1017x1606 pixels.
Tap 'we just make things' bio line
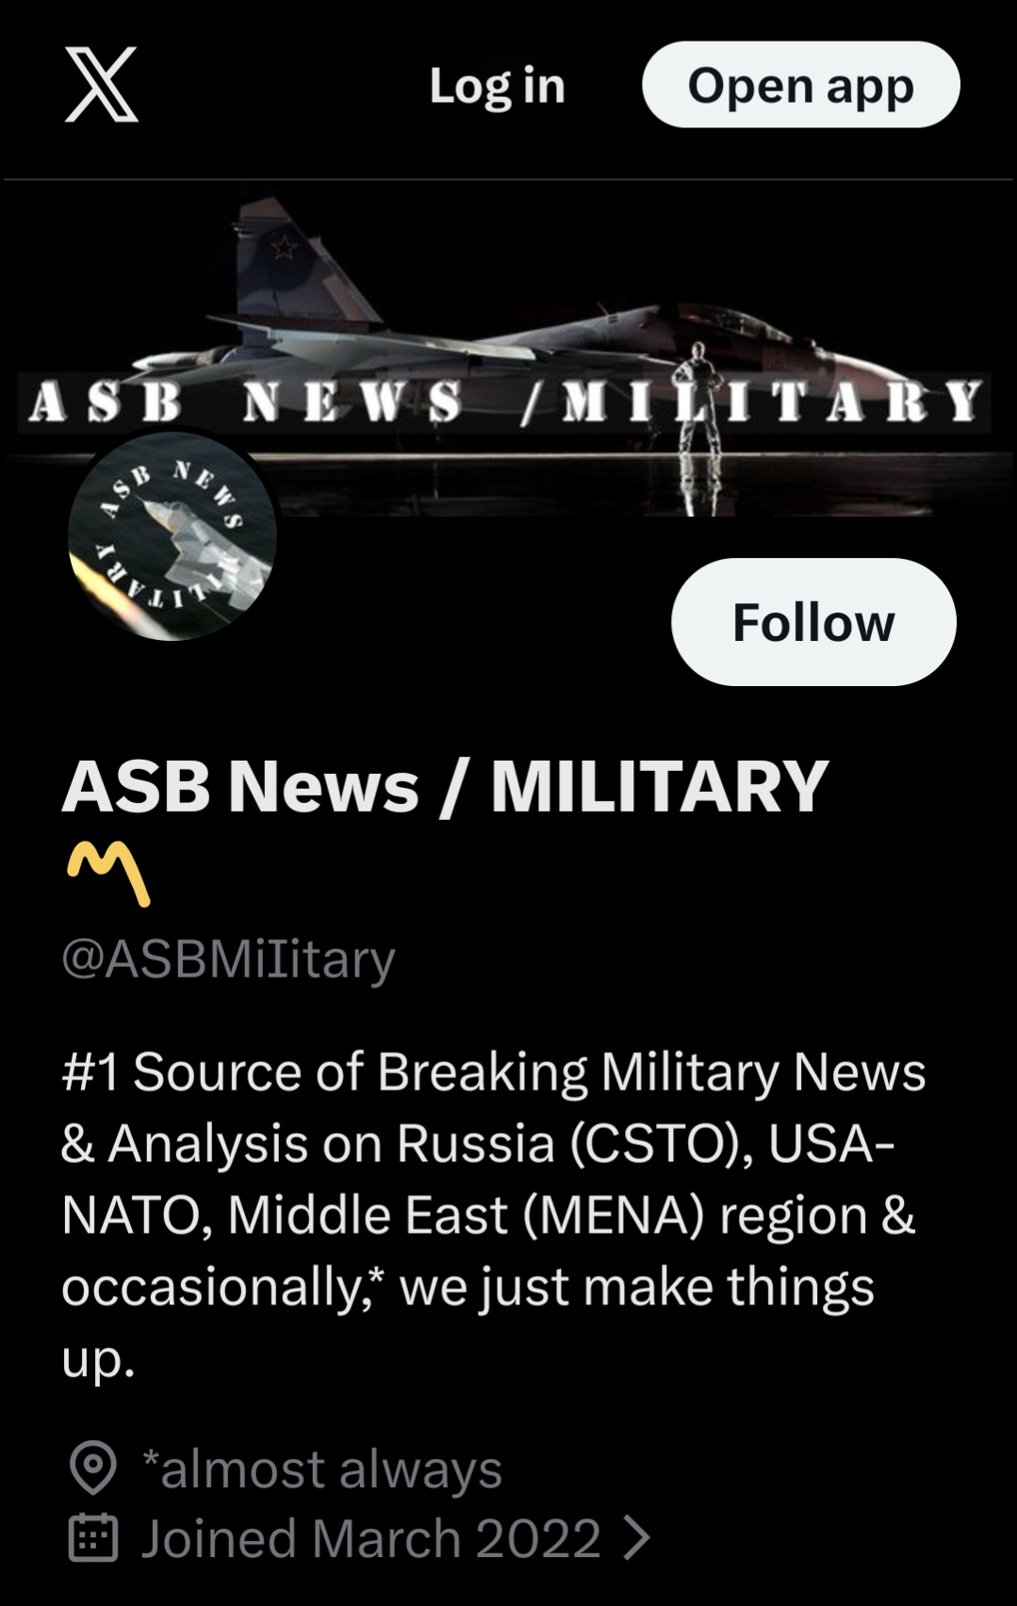[x=637, y=1286]
